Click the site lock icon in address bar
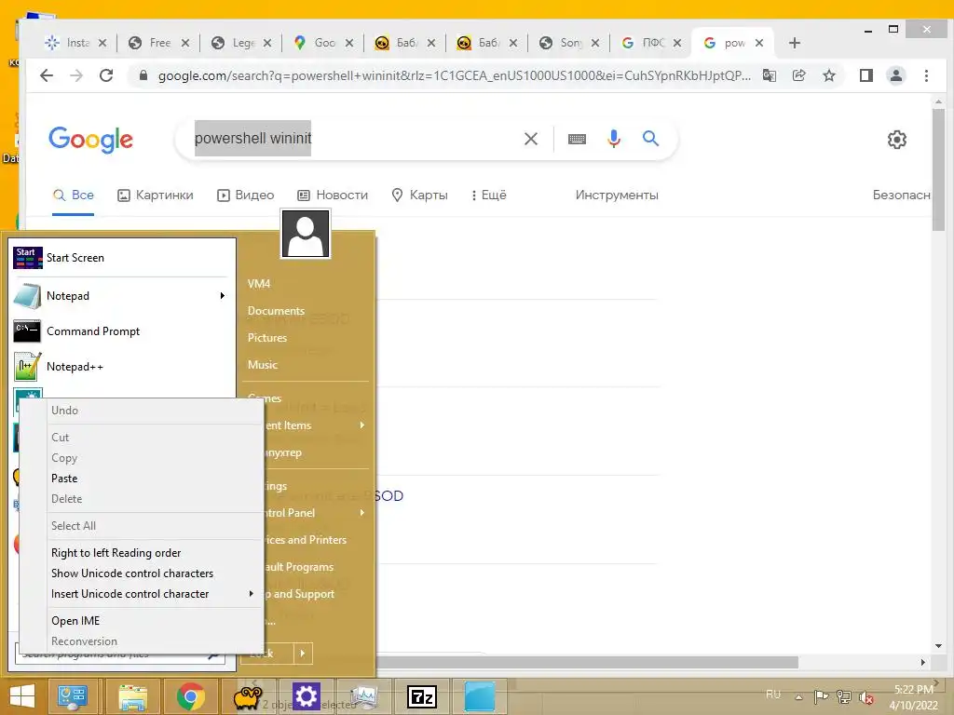This screenshot has height=715, width=954. tap(143, 75)
